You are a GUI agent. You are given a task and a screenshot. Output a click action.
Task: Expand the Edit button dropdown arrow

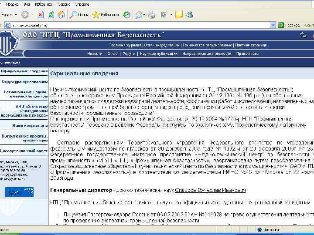pos(171,15)
